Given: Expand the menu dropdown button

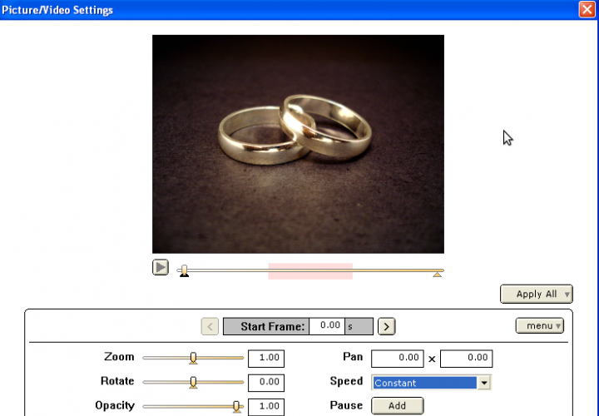Looking at the screenshot, I should [539, 326].
